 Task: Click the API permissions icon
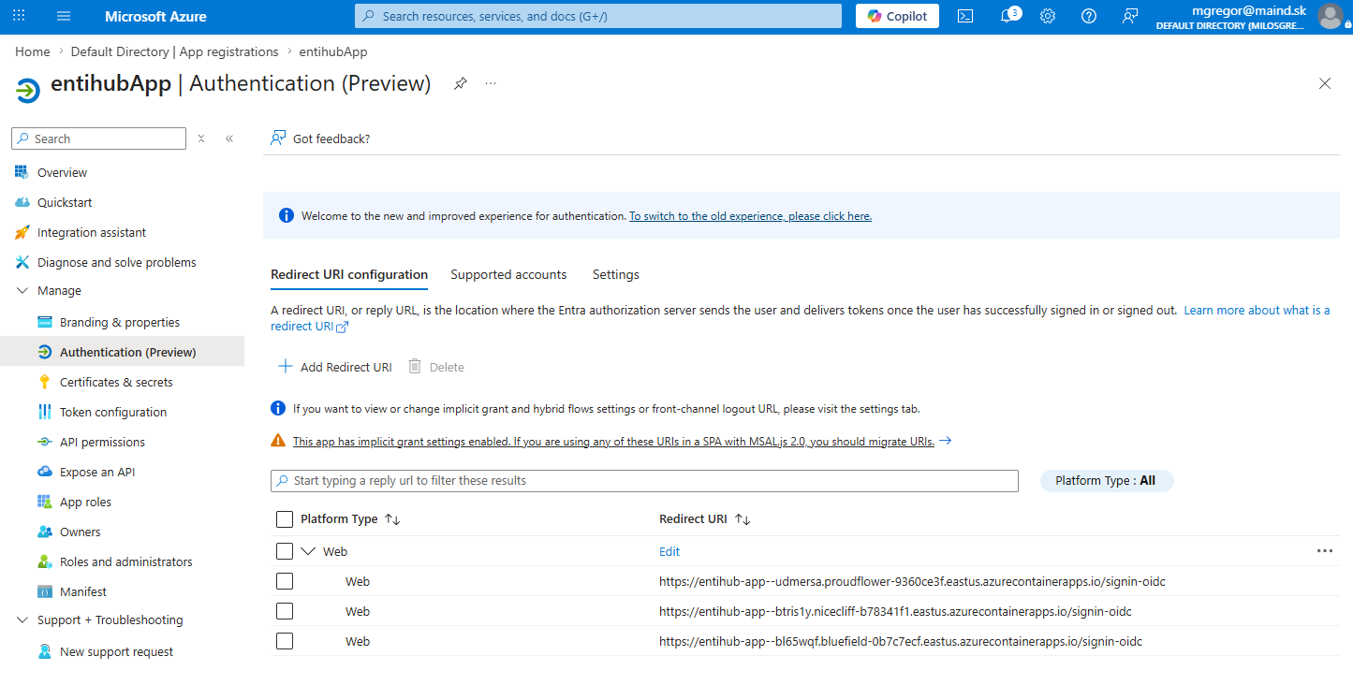44,442
